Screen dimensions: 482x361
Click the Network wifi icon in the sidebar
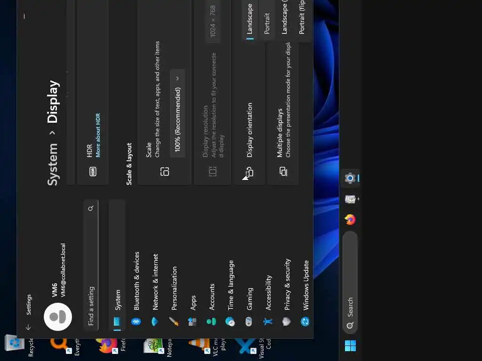click(154, 322)
